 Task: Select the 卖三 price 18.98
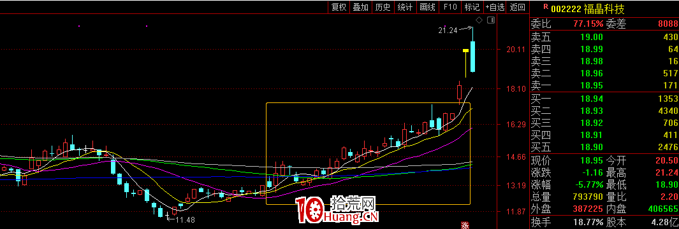pos(591,61)
